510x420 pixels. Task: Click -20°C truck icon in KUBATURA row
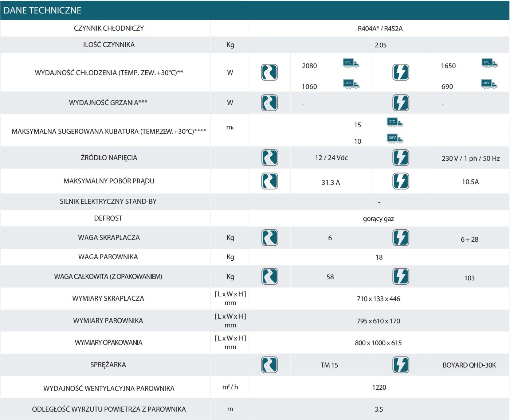(395, 138)
